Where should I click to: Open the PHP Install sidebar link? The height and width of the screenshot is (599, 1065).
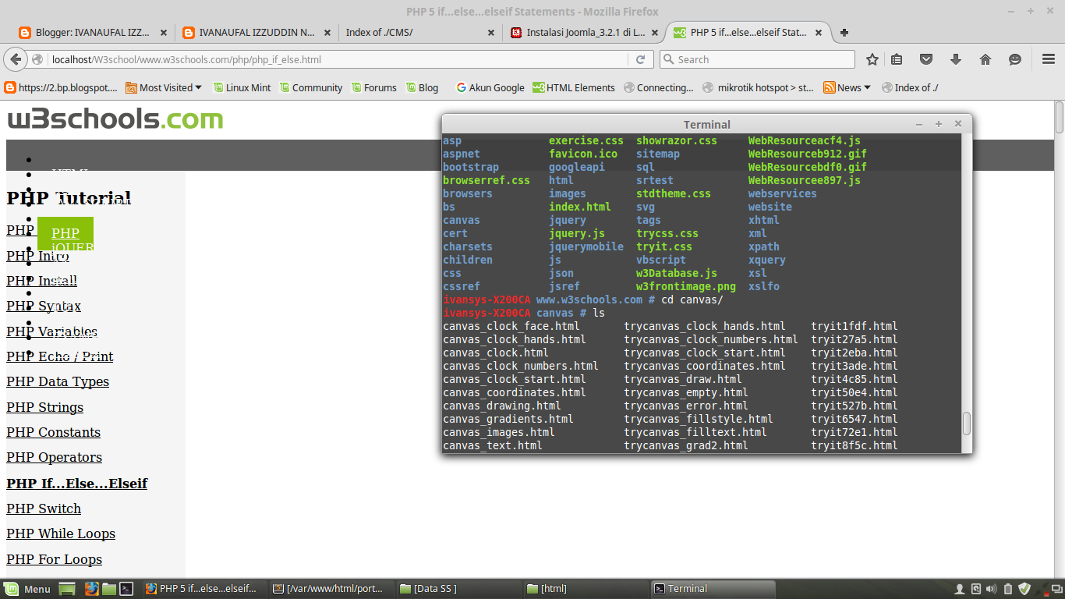click(x=41, y=281)
